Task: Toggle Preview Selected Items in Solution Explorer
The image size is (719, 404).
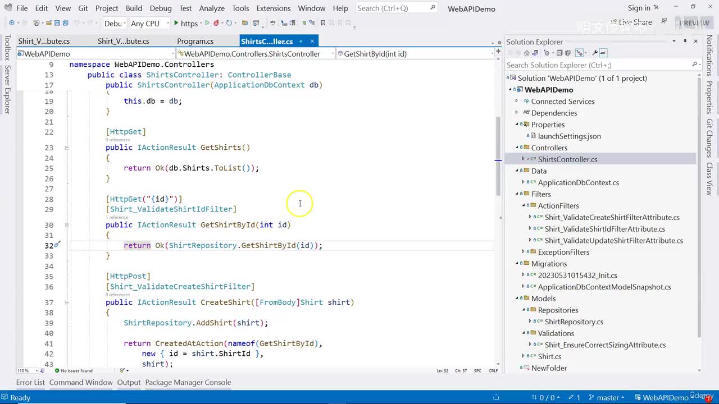Action: tap(603, 53)
